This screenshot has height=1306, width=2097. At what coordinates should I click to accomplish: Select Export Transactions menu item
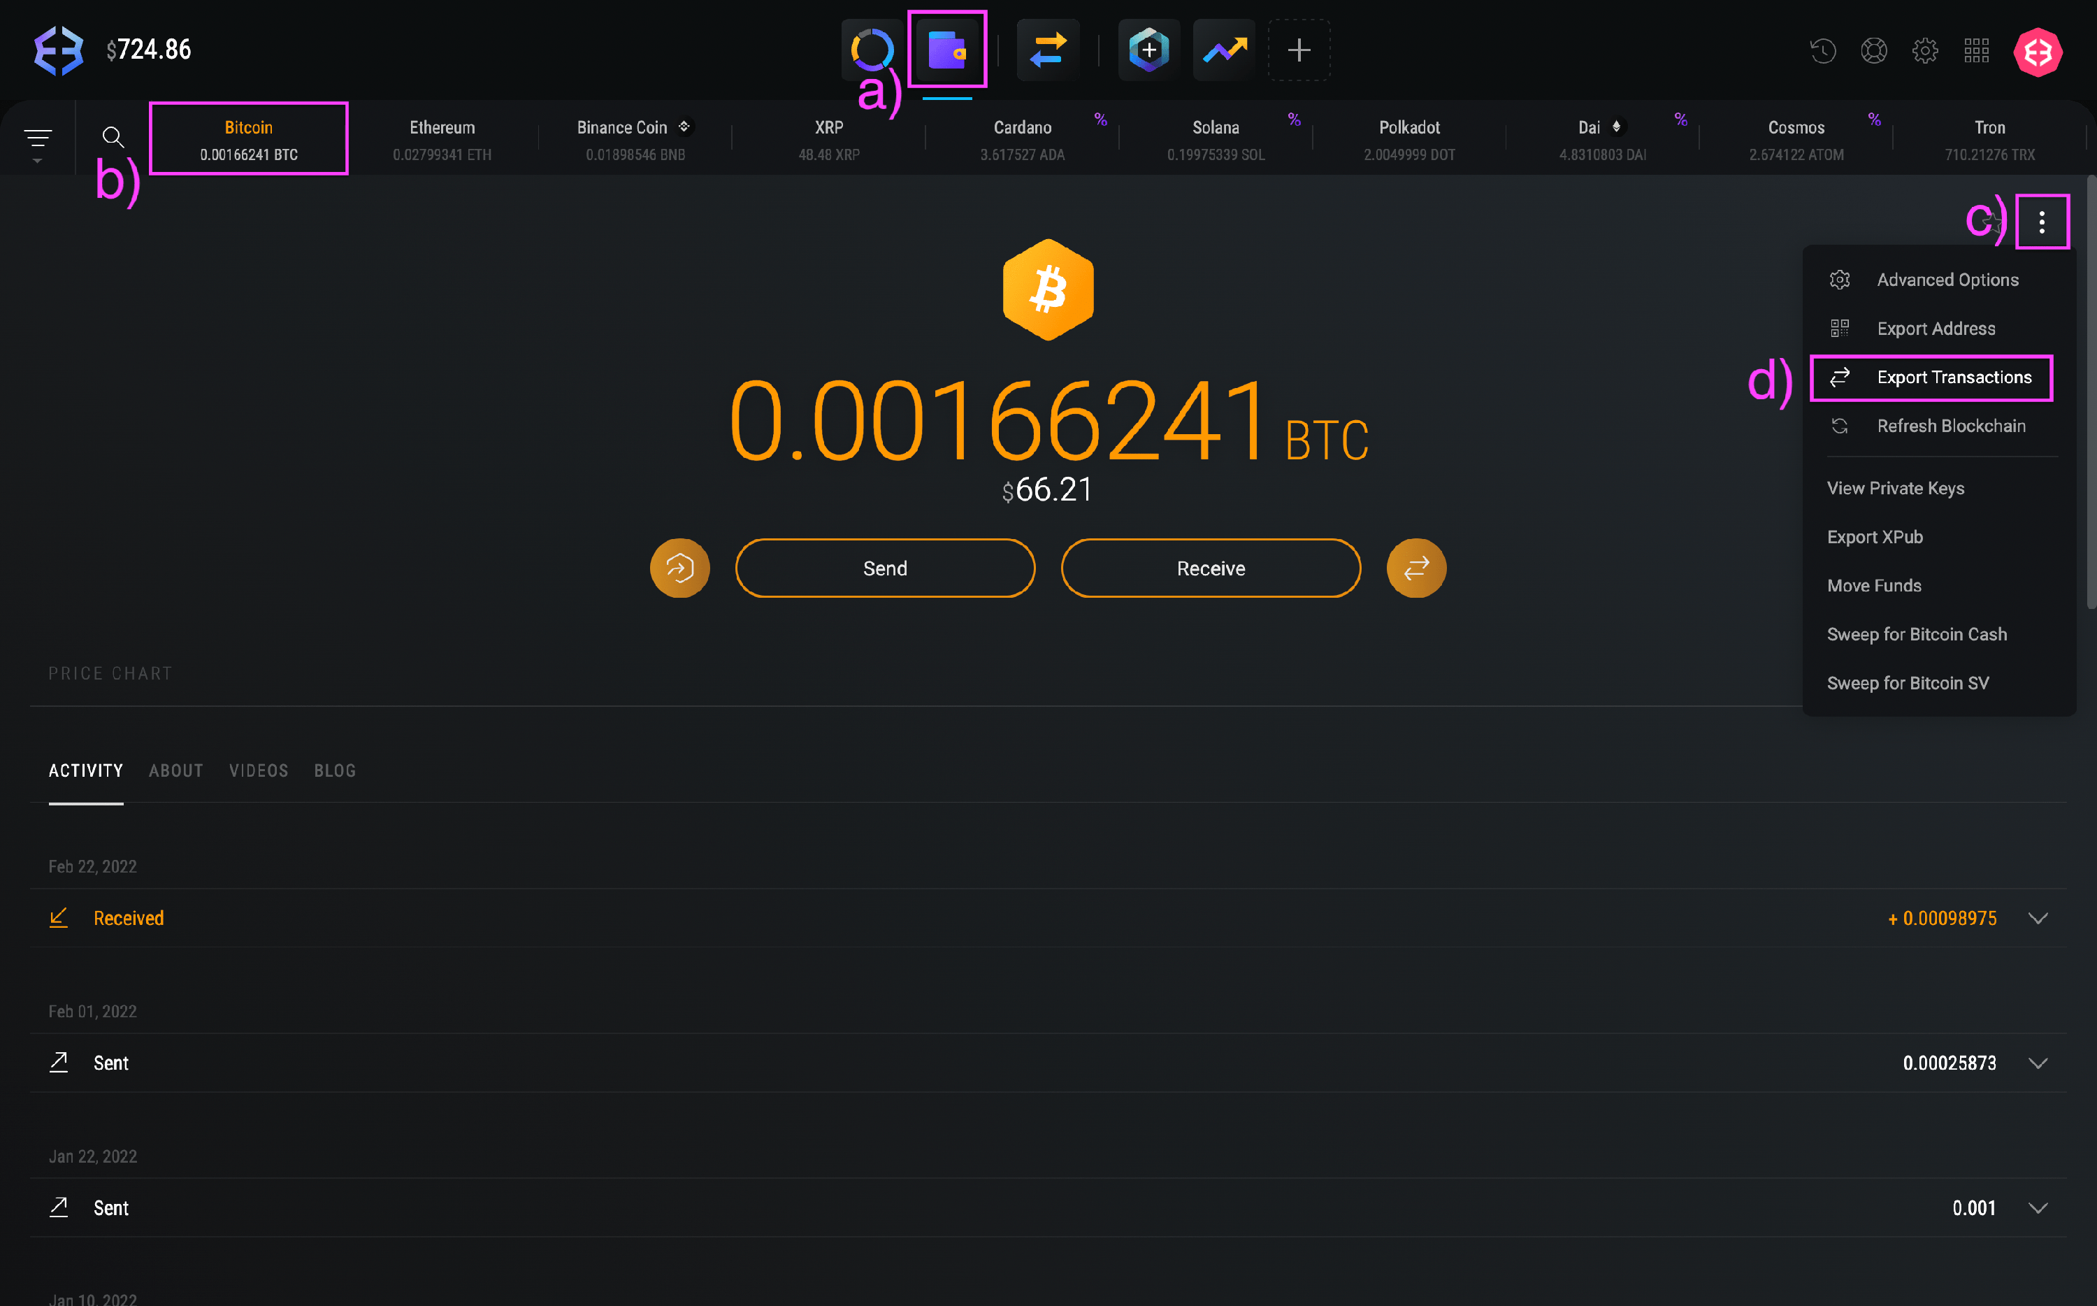[x=1953, y=378]
